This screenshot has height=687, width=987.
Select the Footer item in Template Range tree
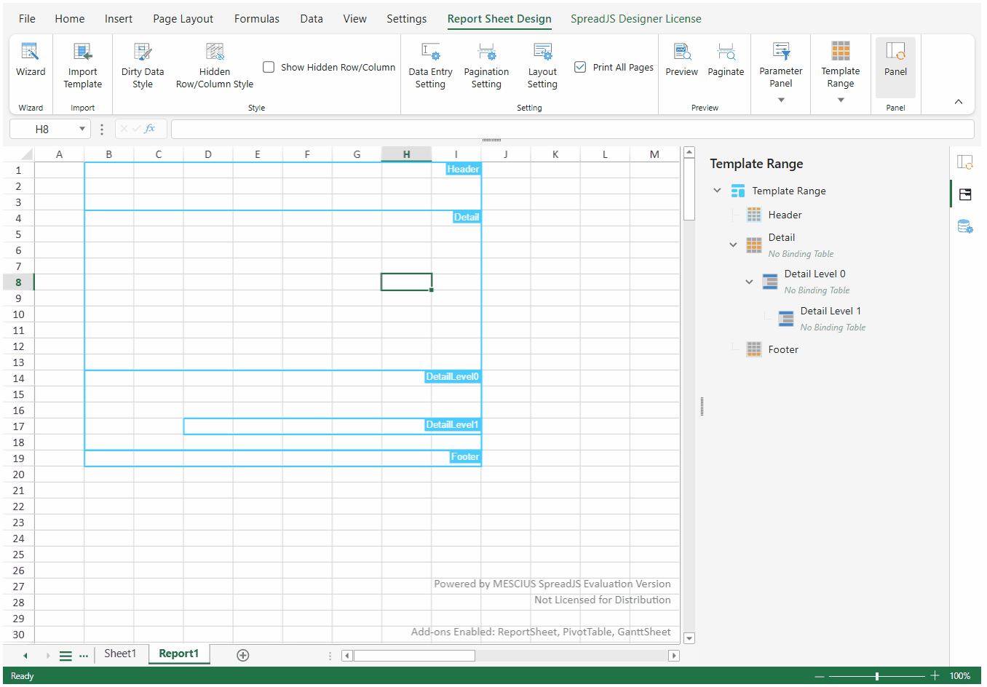[783, 349]
